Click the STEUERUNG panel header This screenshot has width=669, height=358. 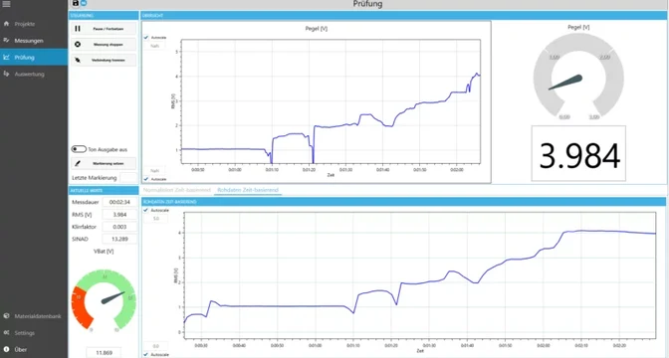pyautogui.click(x=104, y=15)
